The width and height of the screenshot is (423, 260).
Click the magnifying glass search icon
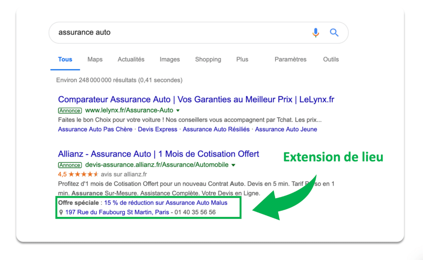click(334, 33)
